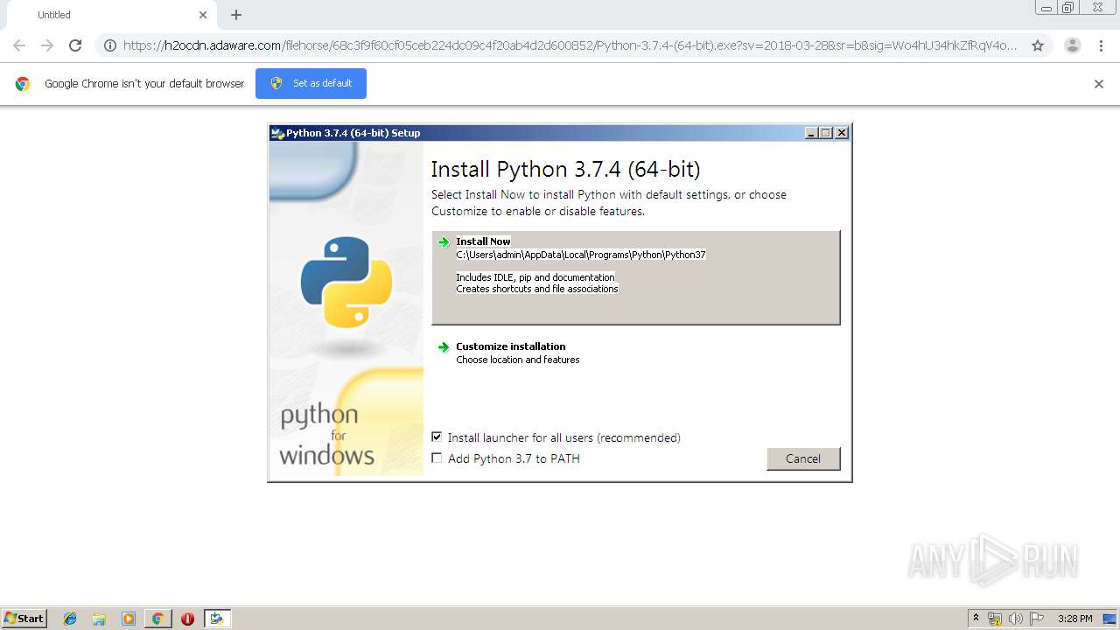Click Install Now green arrow icon
1120x630 pixels.
[444, 242]
